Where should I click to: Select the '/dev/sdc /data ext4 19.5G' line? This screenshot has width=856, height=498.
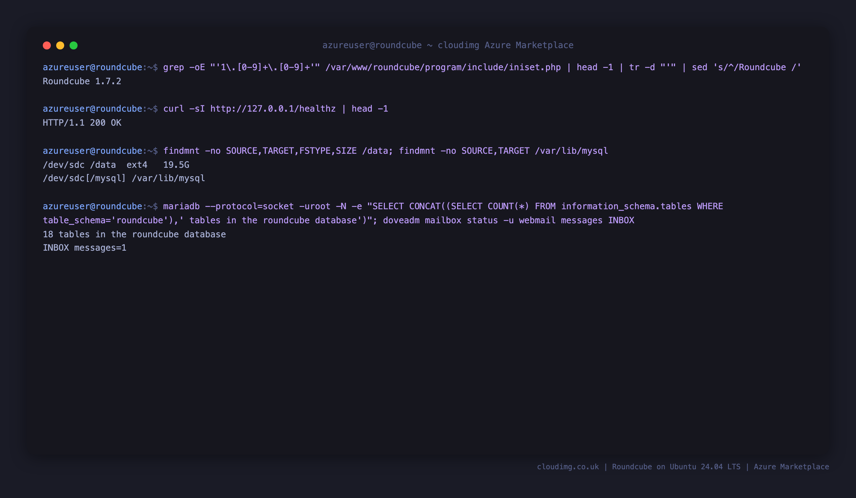[x=116, y=165]
